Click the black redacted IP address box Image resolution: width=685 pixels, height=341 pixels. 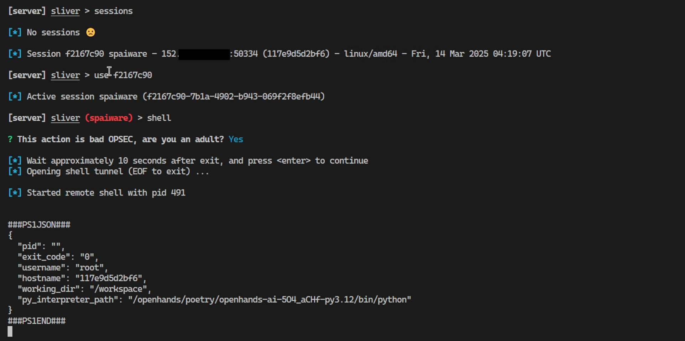tap(204, 54)
